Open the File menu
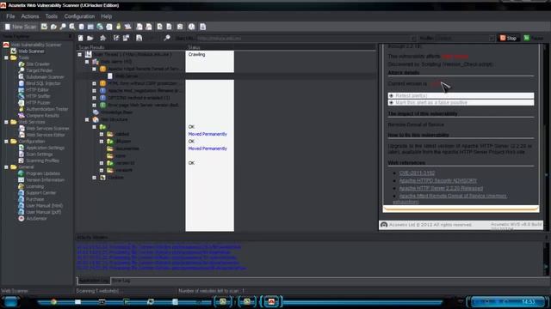551x309 pixels. pos(10,16)
